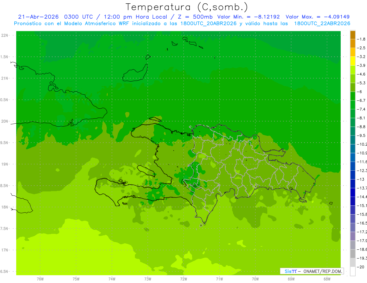This screenshot has width=367, height=283.
Task: Click the SisPI ONAMET/REP.DOM. label
Action: click(x=312, y=271)
